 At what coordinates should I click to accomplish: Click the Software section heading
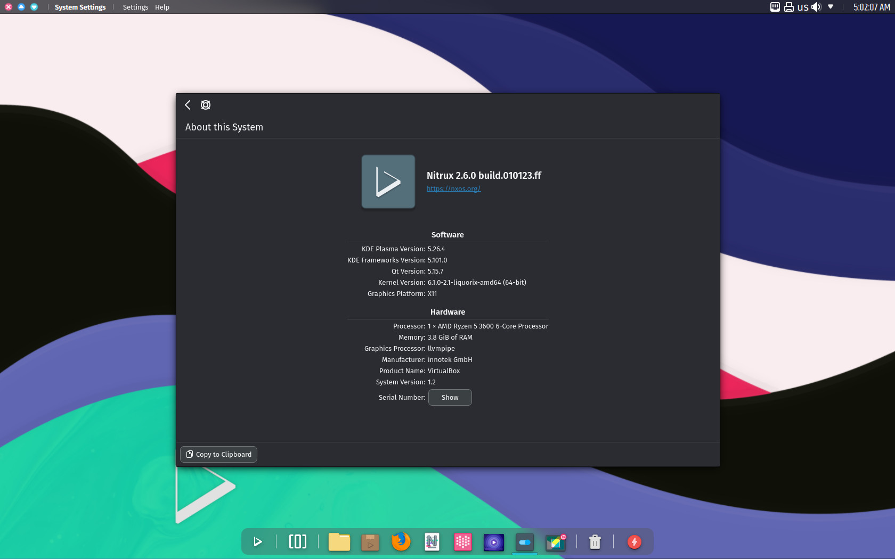coord(447,235)
